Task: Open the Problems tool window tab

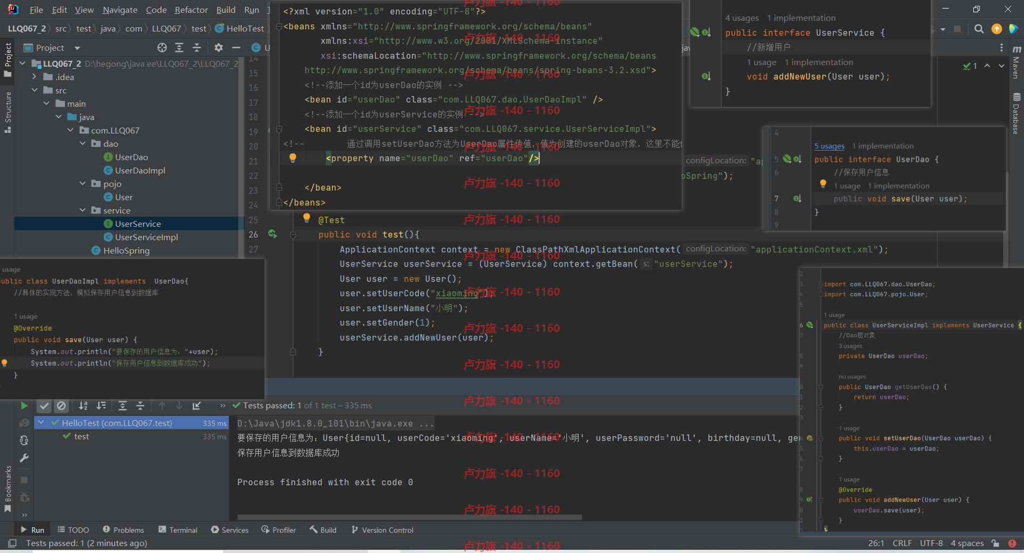Action: (x=123, y=530)
